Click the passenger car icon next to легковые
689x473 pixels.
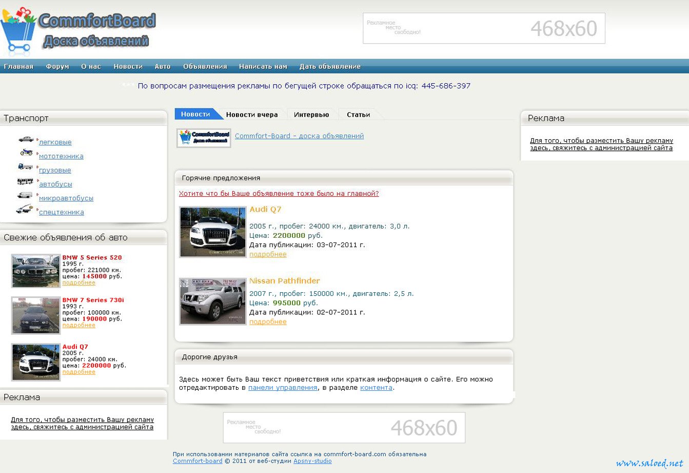coord(26,139)
